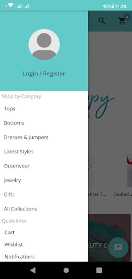Show All Collections

44,209
